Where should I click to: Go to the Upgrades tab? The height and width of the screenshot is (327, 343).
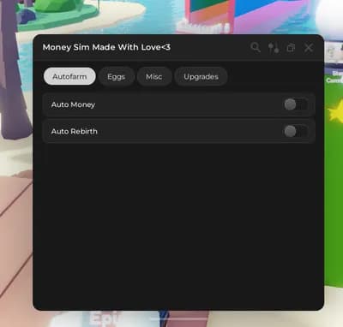tap(201, 76)
